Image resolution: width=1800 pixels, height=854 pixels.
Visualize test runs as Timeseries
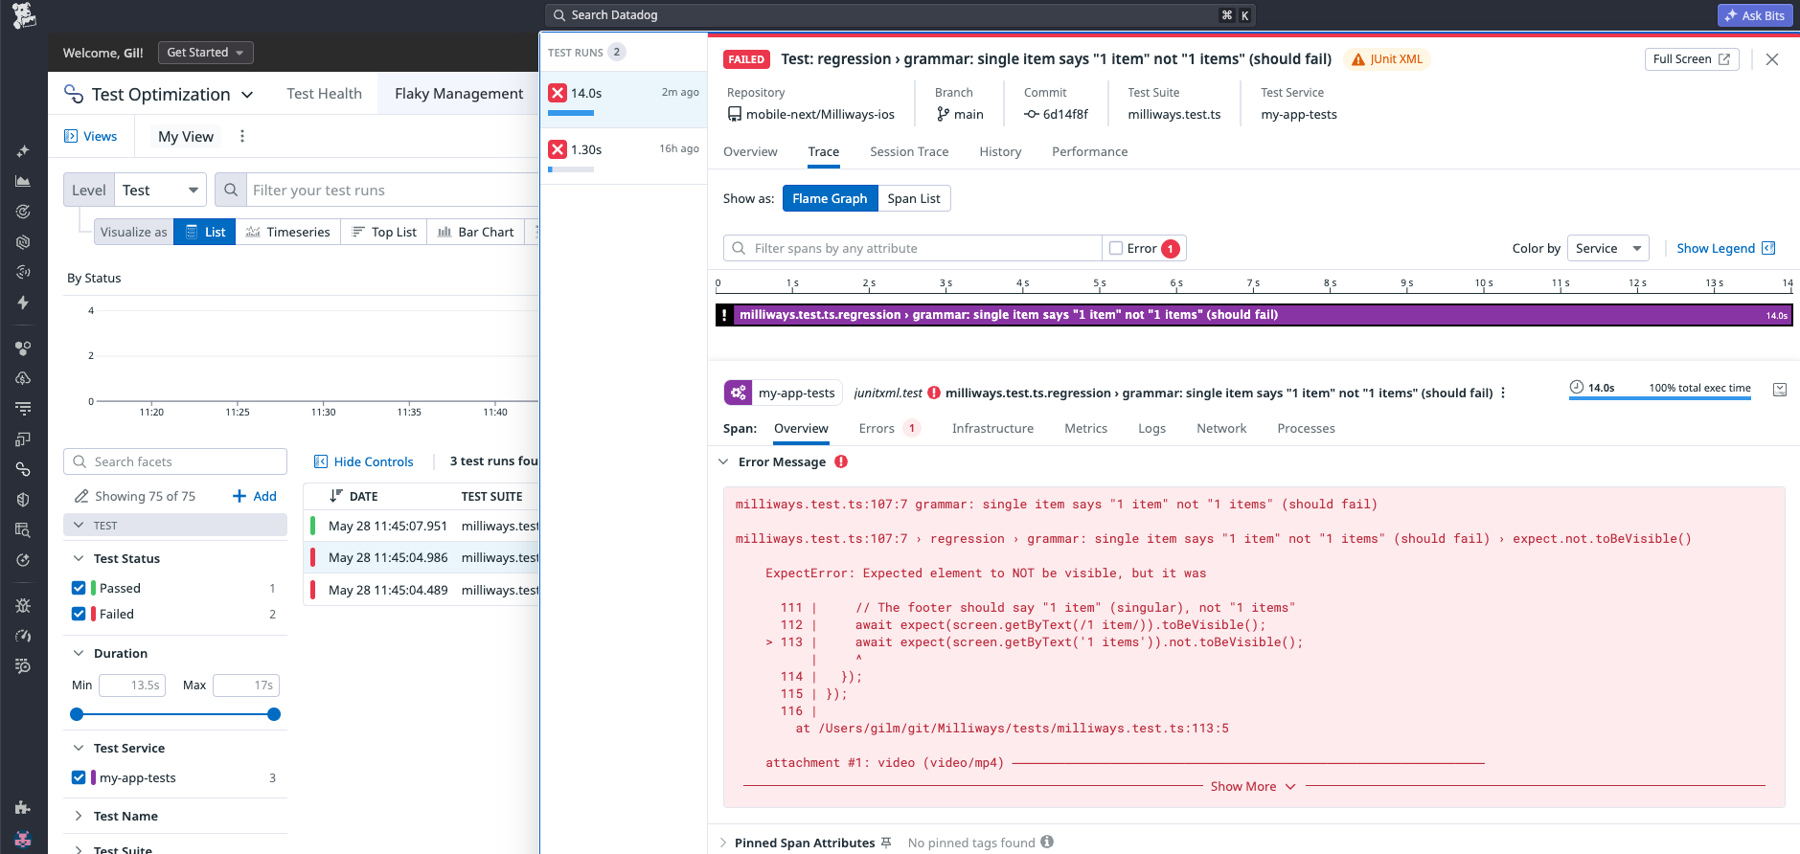click(288, 232)
